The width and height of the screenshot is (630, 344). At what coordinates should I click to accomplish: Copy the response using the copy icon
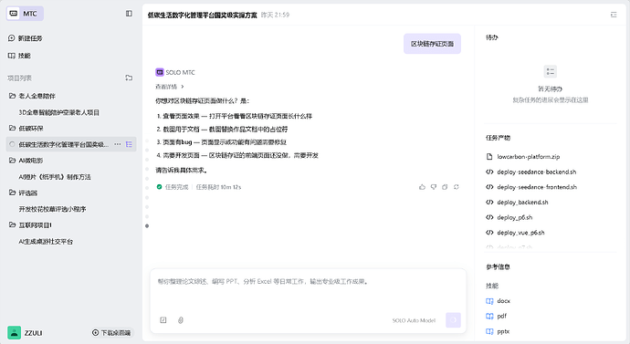tap(445, 187)
